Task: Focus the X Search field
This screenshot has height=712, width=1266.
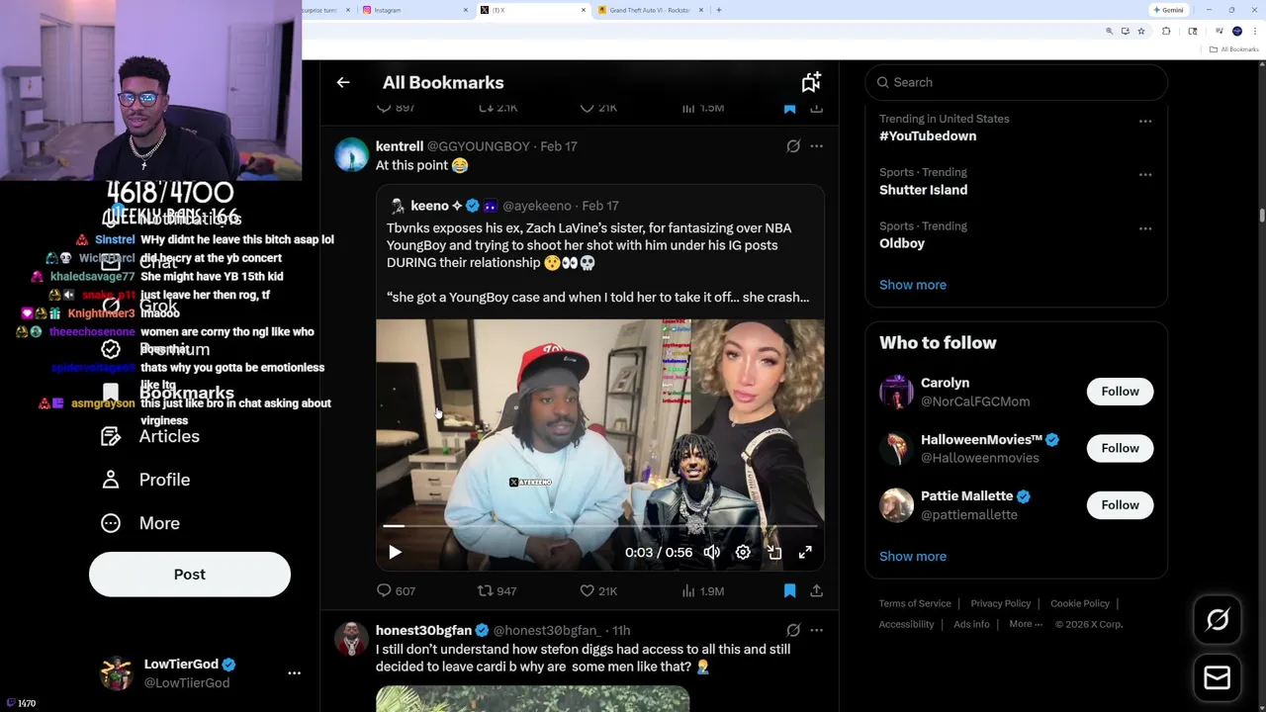Action: click(x=1016, y=82)
